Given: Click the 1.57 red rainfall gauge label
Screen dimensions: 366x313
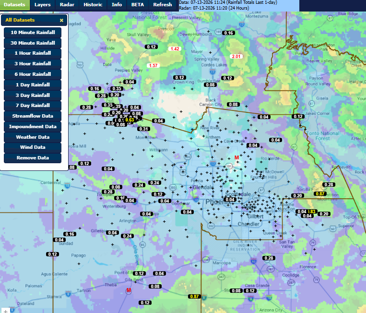Looking at the screenshot, I should click(x=153, y=66).
